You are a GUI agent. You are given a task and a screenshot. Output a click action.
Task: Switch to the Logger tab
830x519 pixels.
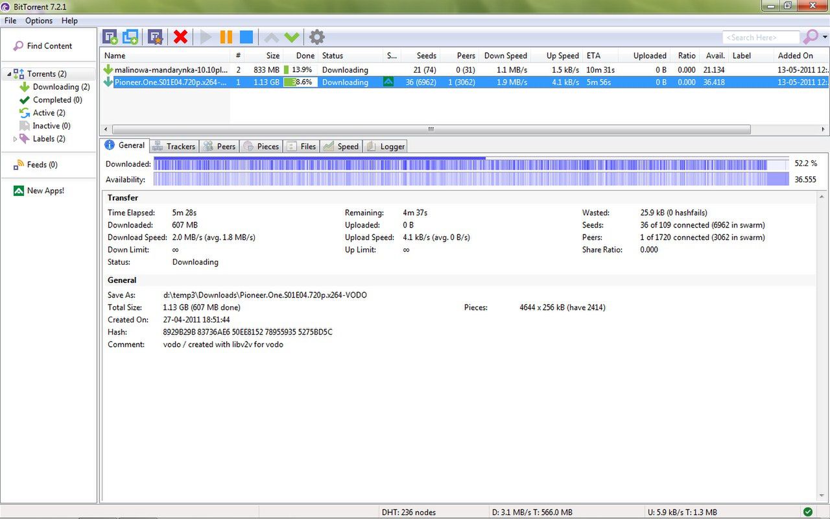(x=385, y=147)
